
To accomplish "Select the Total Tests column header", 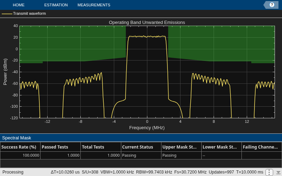I will click(101, 147).
